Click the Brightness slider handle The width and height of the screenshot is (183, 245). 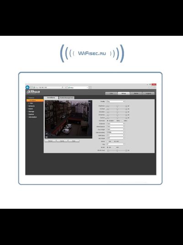pyautogui.click(x=118, y=106)
